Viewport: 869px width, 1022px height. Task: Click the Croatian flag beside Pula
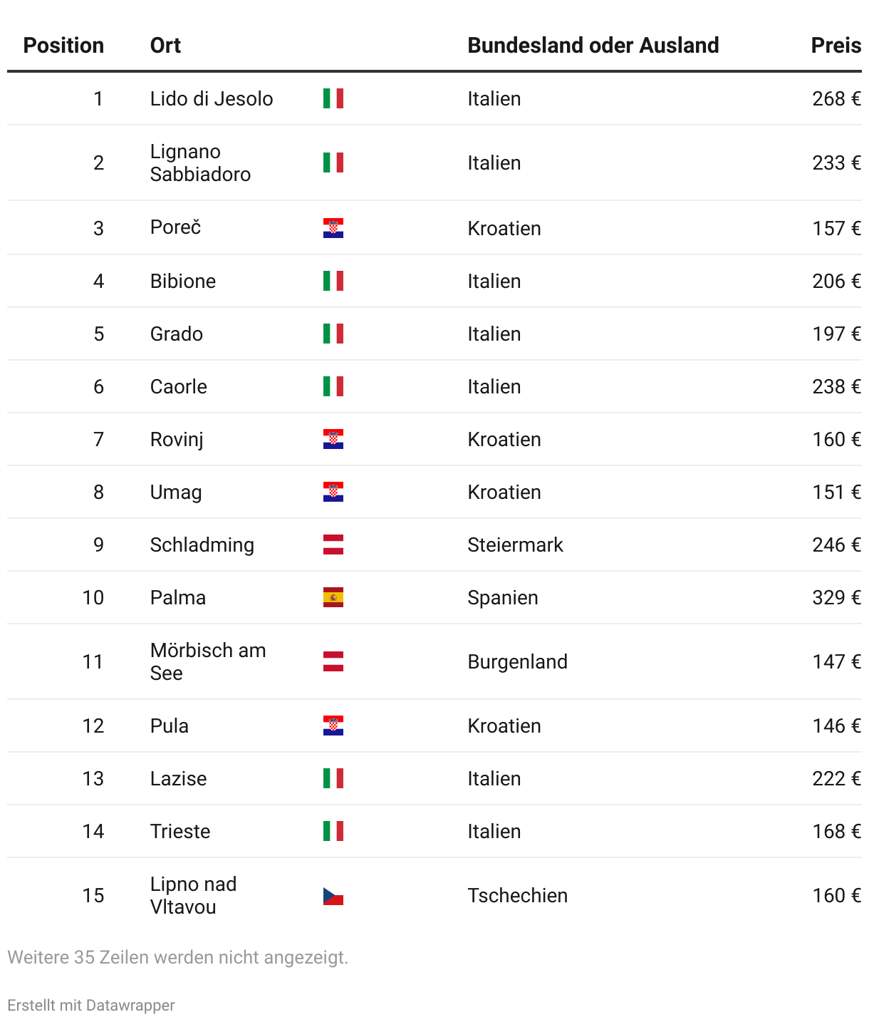(333, 726)
